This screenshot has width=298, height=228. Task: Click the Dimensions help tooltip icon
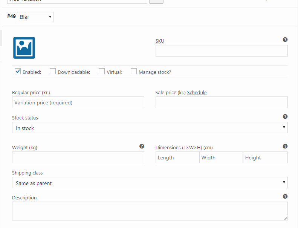pos(285,146)
